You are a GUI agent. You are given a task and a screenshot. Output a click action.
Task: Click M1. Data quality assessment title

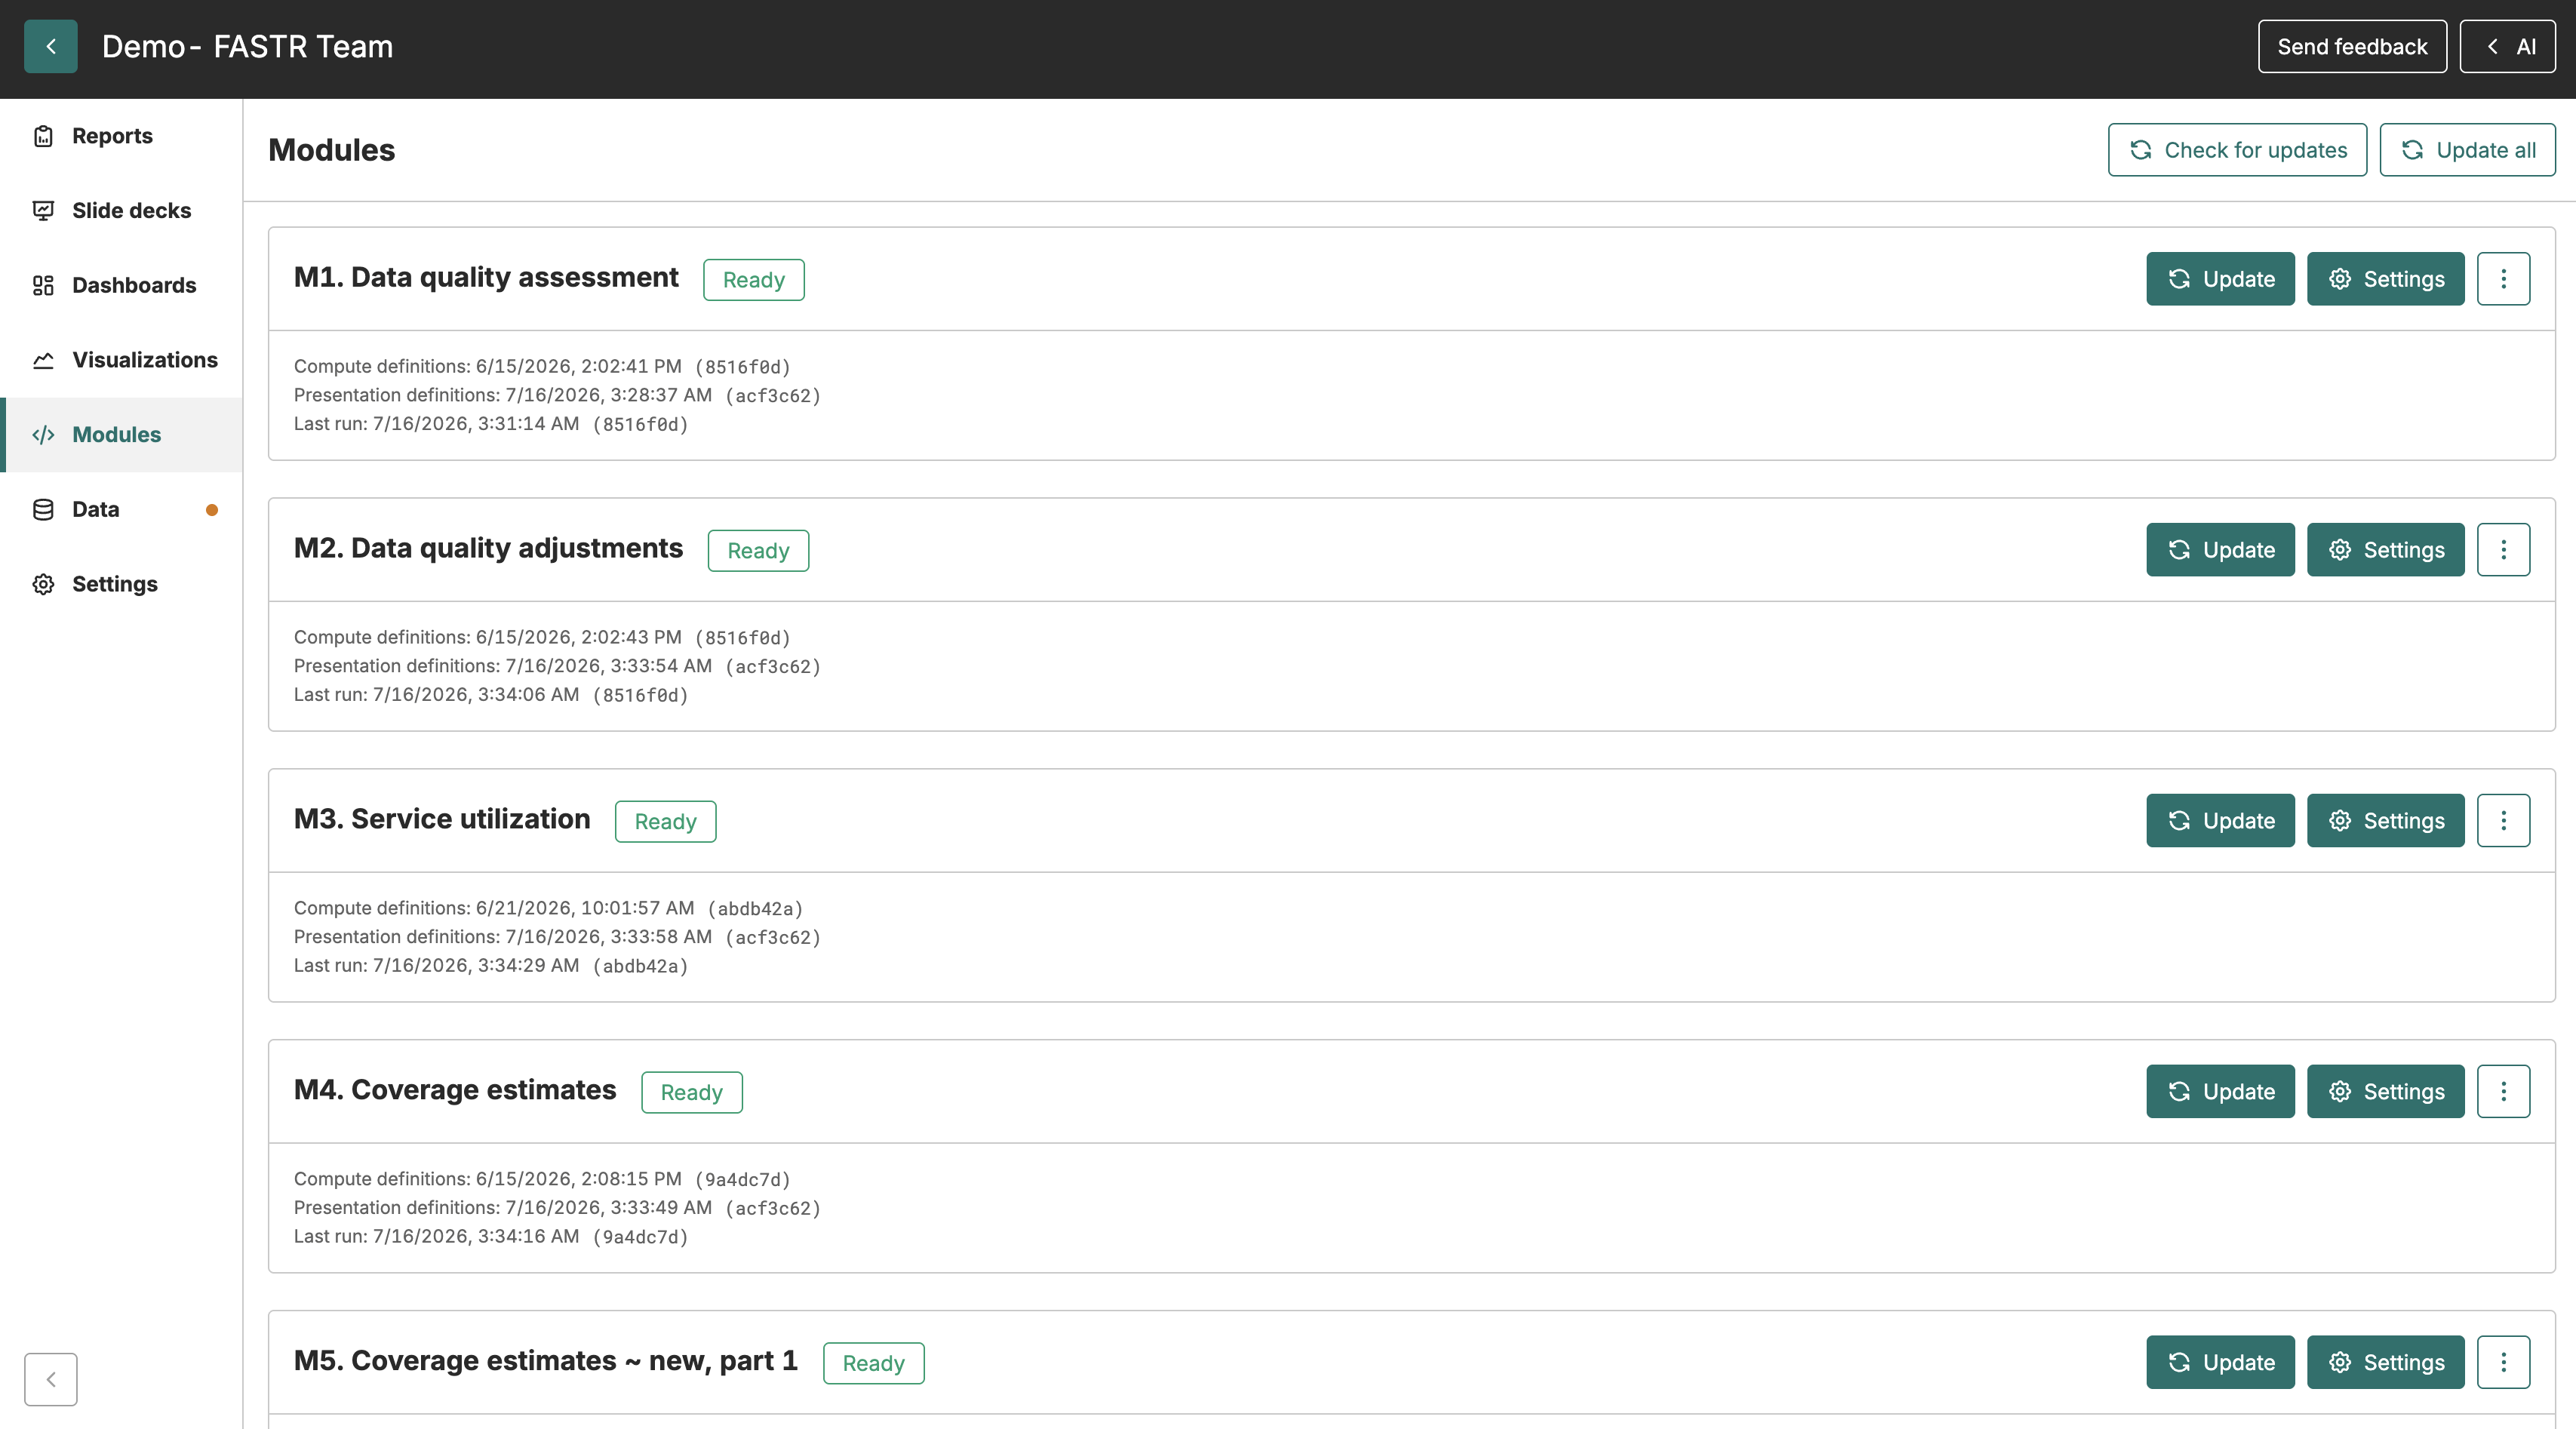(486, 277)
